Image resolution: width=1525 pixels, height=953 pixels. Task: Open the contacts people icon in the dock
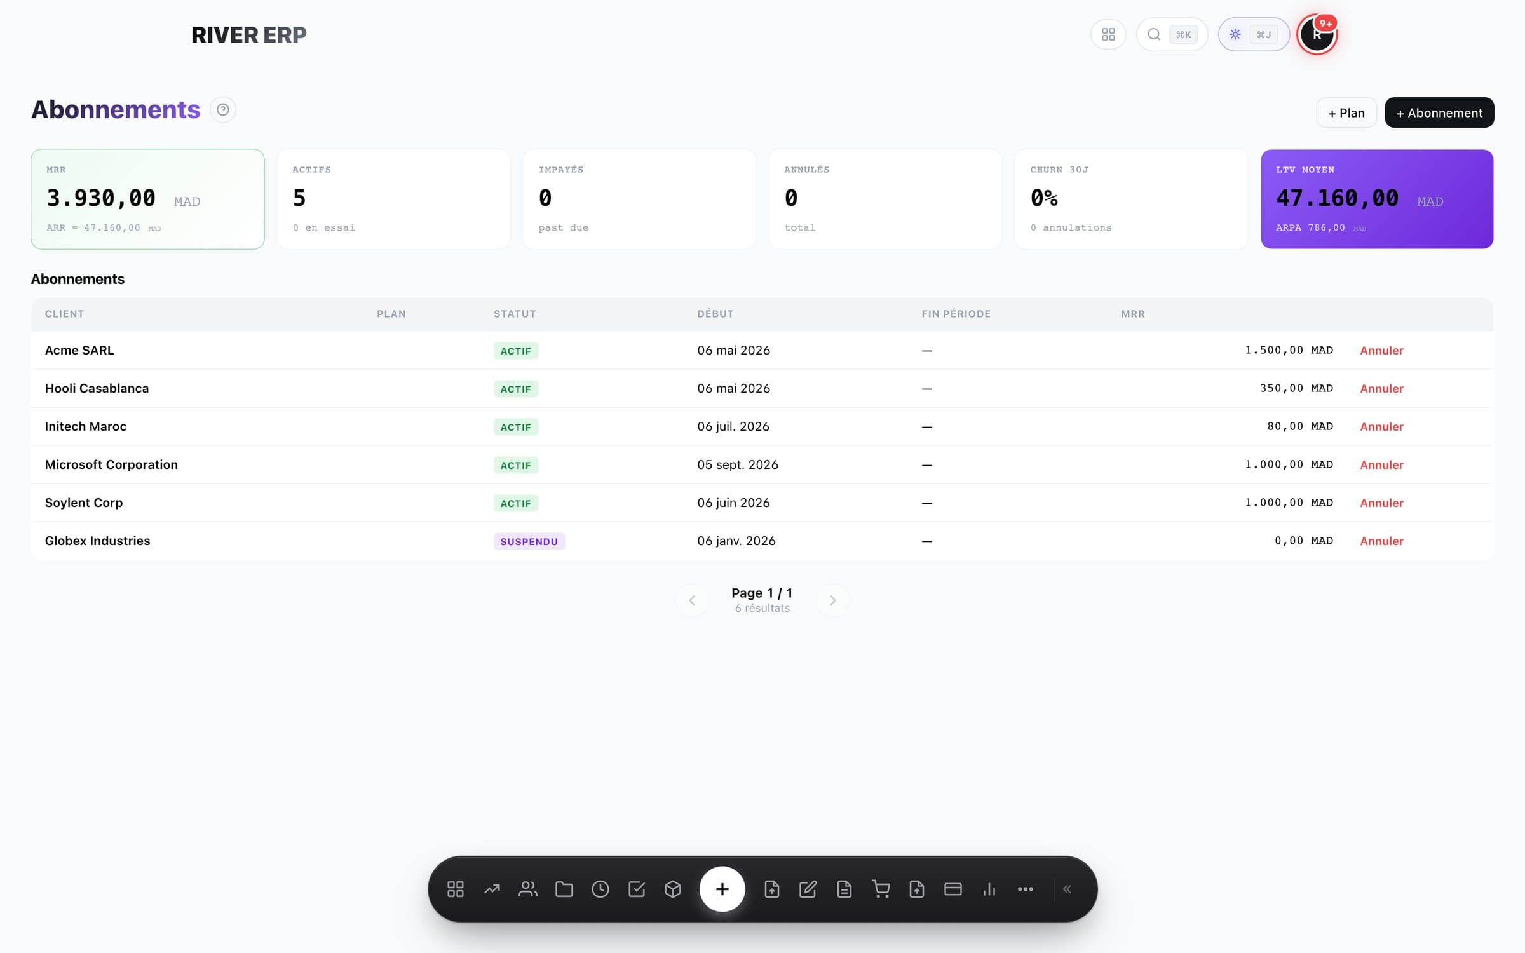528,889
